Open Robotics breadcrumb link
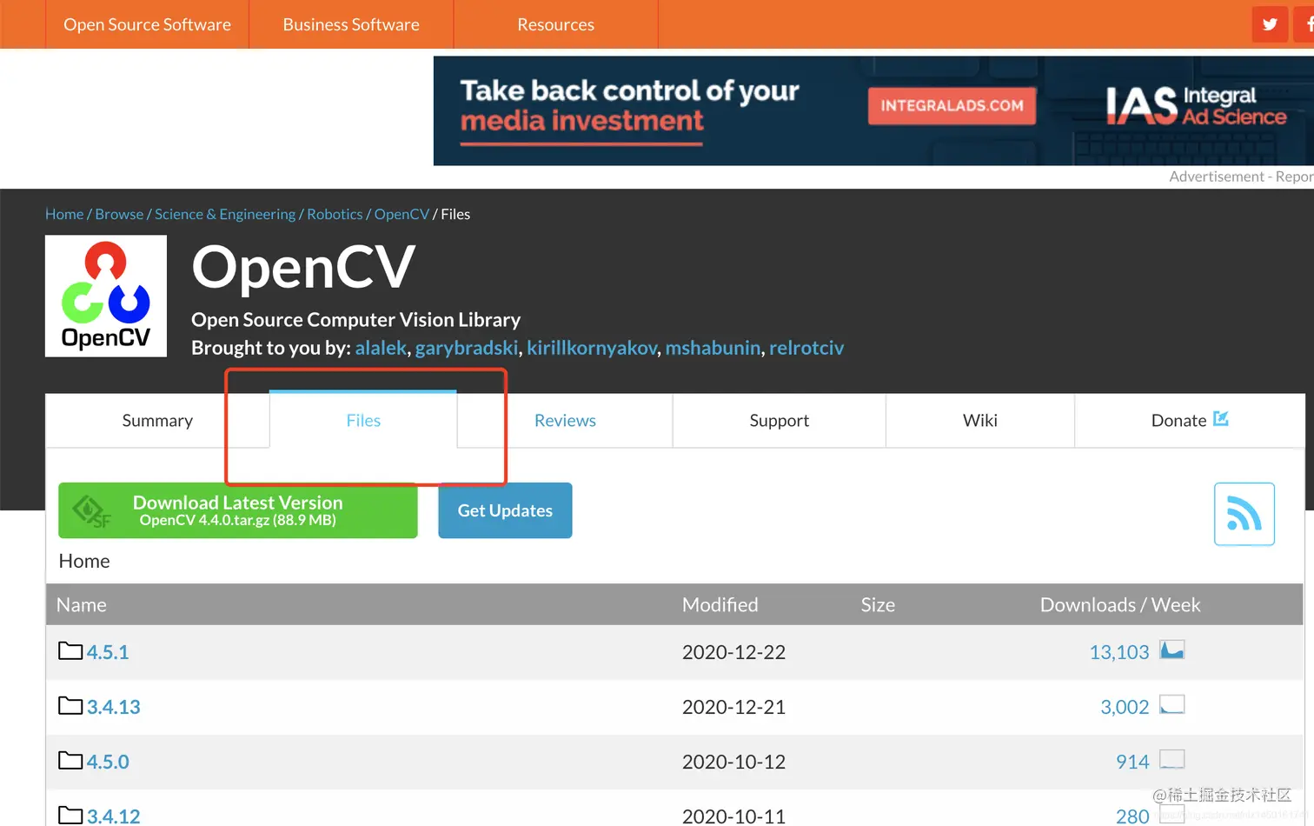This screenshot has height=826, width=1314. 335,214
